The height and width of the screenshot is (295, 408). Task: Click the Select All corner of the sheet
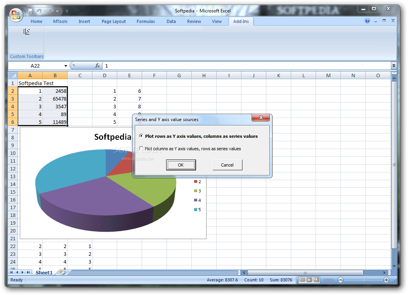13,75
